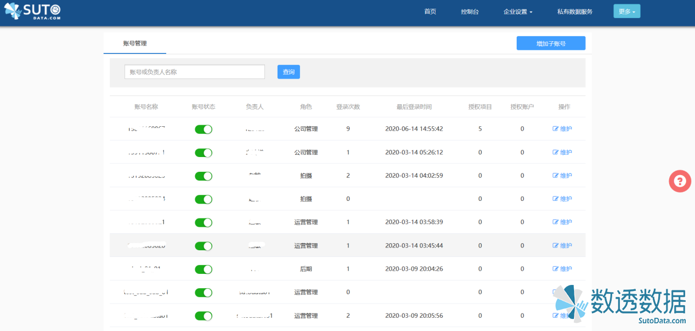Open 控制台 from the top navigation
Viewport: 695px width, 331px height.
tap(470, 12)
